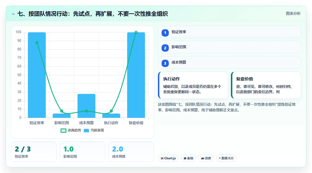312x173 pixels.
Task: Select the 成本预算 list item
Action: tap(230, 63)
